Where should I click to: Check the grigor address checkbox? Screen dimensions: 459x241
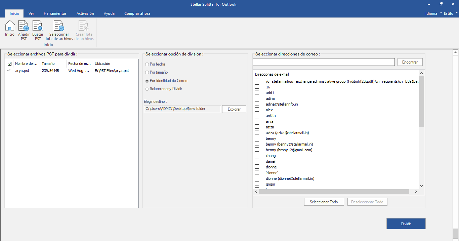(x=257, y=184)
